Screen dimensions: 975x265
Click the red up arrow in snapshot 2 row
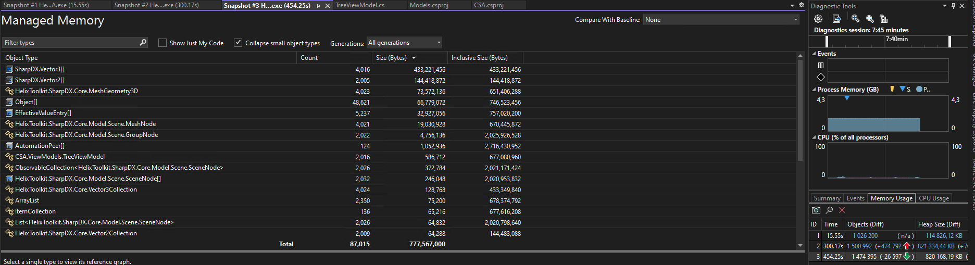pyautogui.click(x=907, y=246)
